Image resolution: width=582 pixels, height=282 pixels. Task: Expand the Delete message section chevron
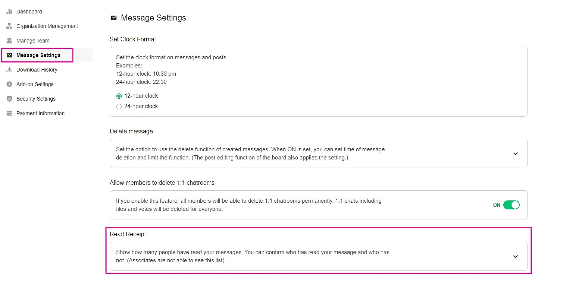516,153
